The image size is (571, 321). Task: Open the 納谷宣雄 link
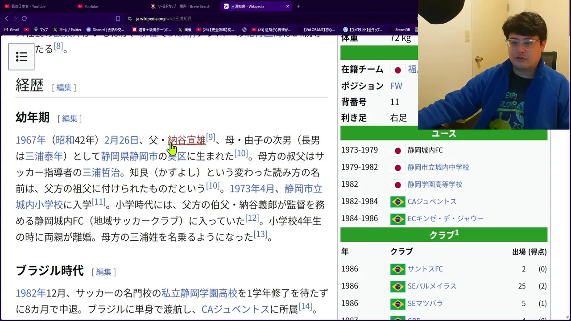[186, 140]
